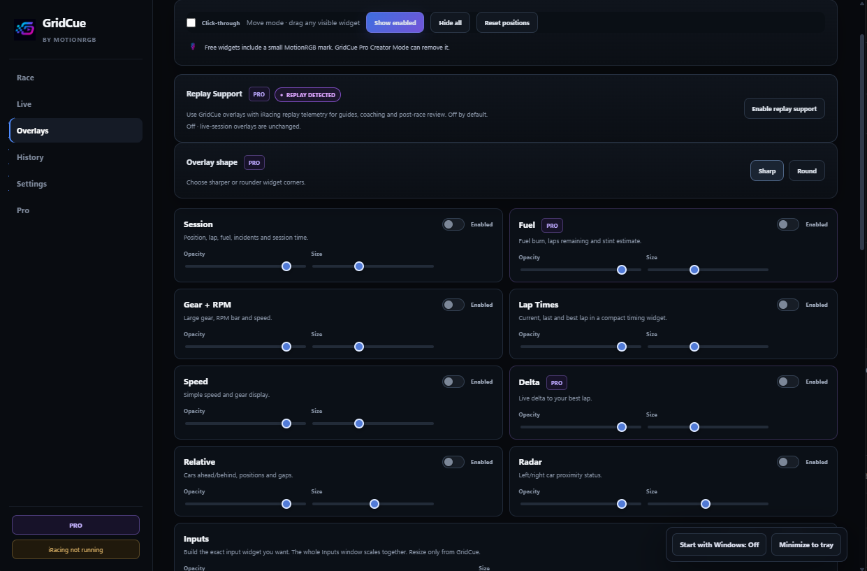The height and width of the screenshot is (571, 867).
Task: Click Reset positions button
Action: [507, 23]
